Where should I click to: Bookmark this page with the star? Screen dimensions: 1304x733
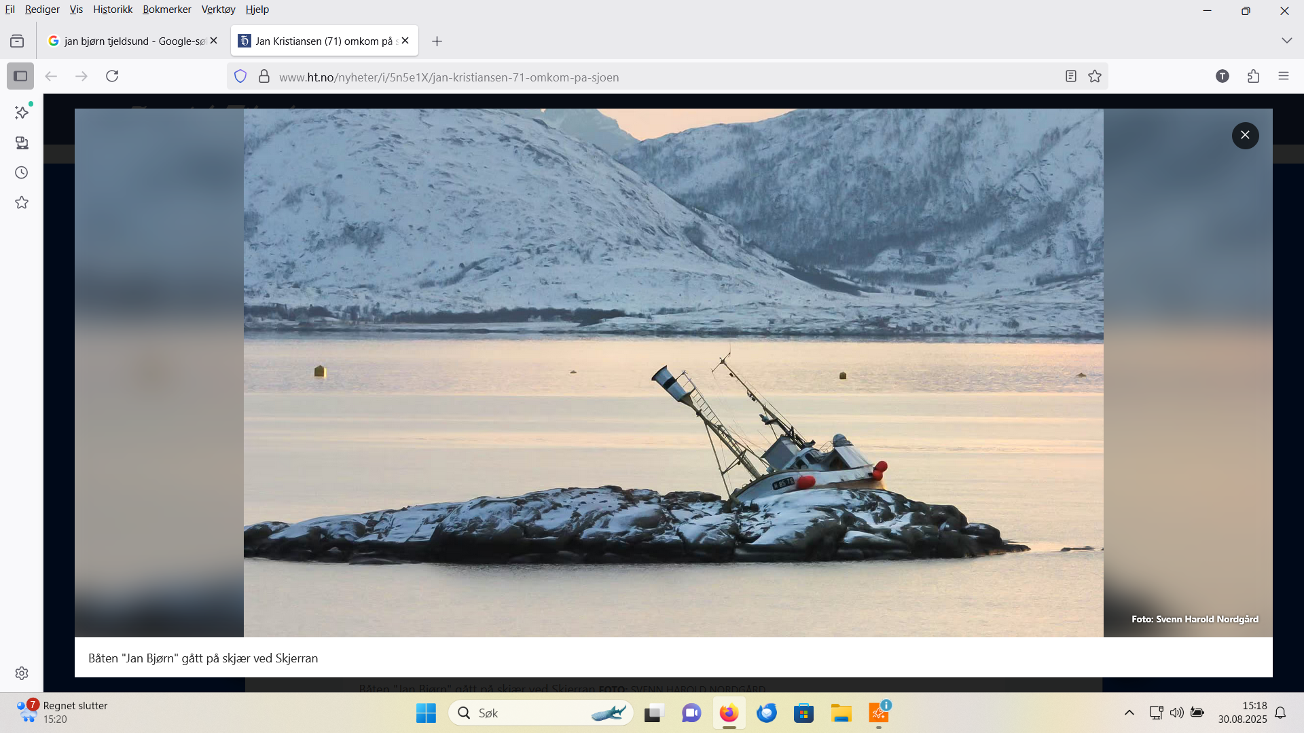pyautogui.click(x=1095, y=77)
